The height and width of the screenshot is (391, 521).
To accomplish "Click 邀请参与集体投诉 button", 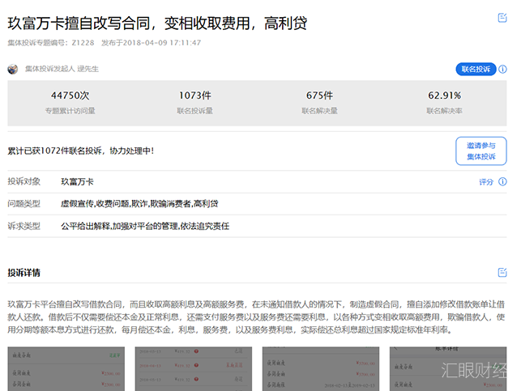I will (481, 151).
